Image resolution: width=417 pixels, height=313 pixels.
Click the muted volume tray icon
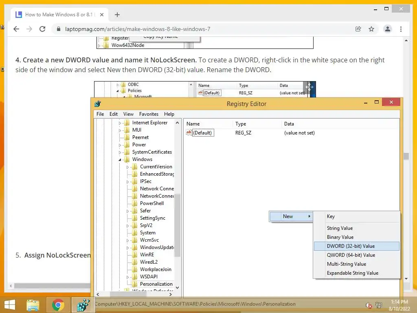tap(369, 305)
